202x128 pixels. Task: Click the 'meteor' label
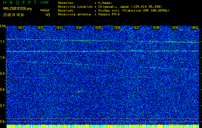(45, 10)
